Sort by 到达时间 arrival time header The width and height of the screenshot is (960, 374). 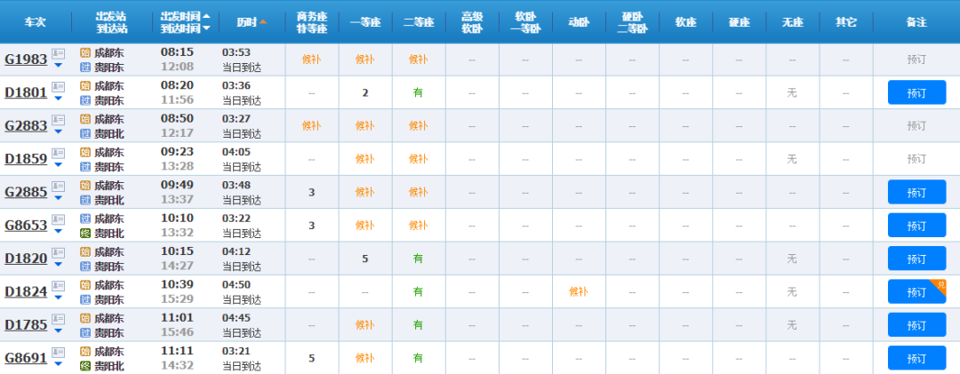pos(186,28)
